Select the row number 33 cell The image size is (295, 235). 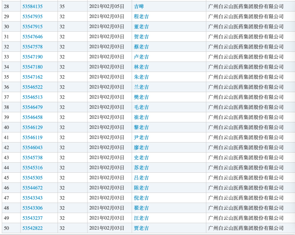click(x=11, y=57)
